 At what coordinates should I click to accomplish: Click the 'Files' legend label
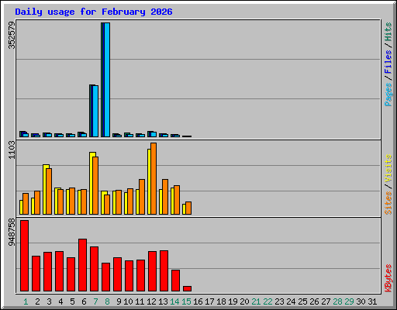click(388, 62)
